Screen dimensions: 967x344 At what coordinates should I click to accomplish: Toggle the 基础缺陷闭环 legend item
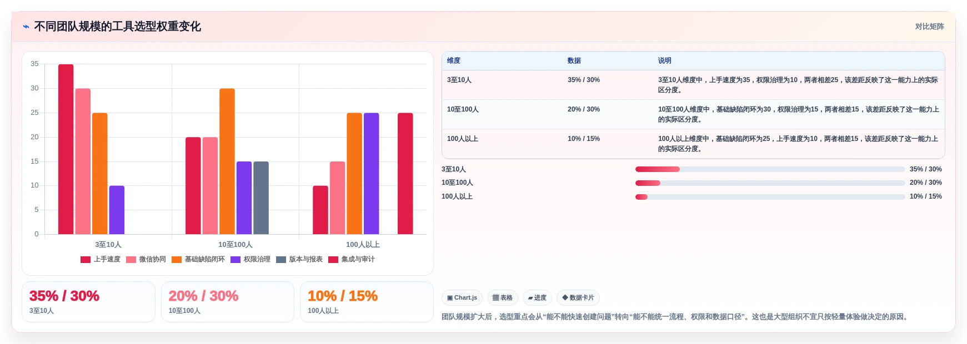pyautogui.click(x=198, y=259)
